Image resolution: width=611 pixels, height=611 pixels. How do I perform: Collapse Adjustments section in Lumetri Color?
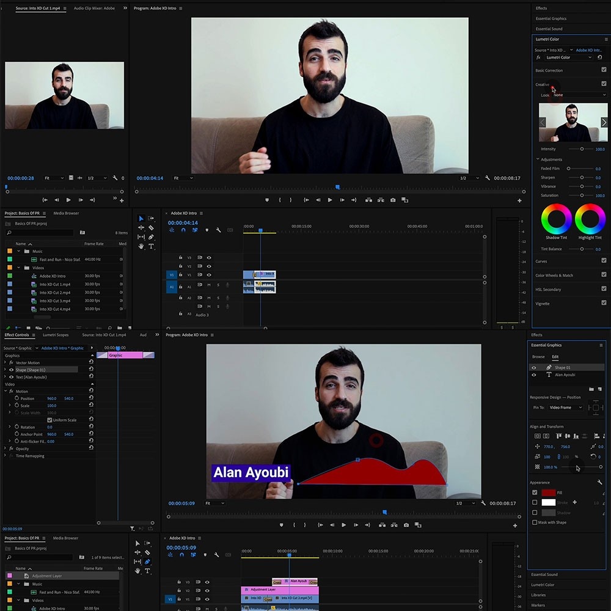pyautogui.click(x=538, y=159)
